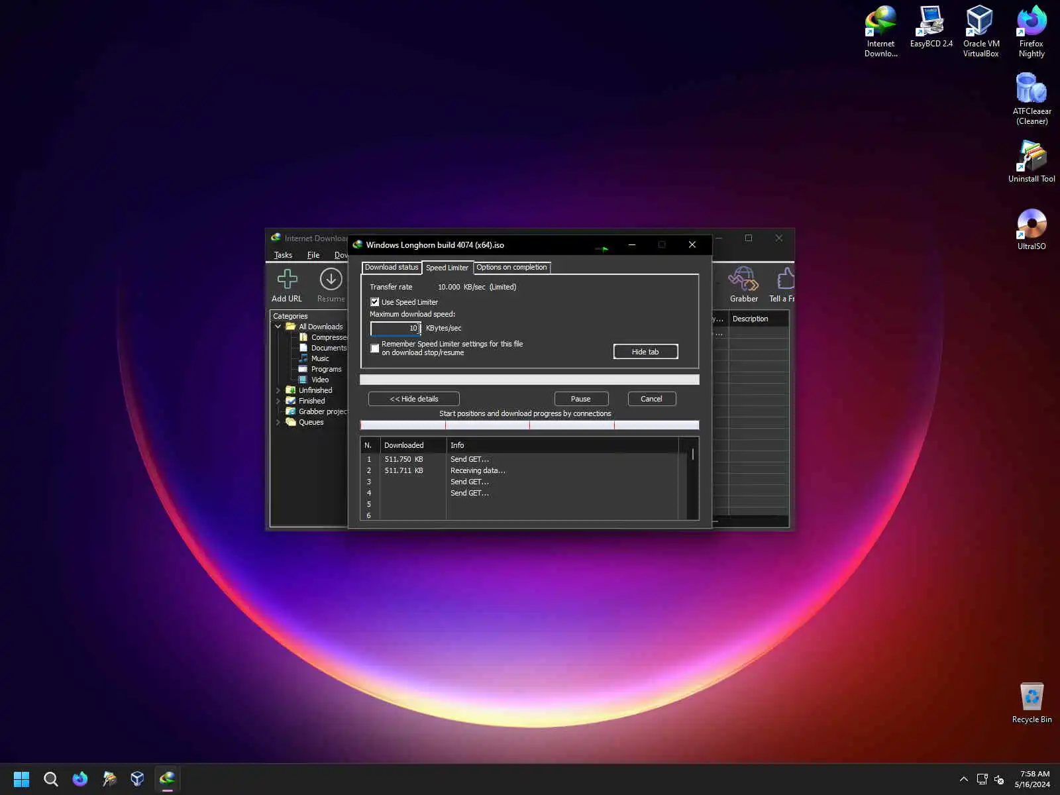Click the Add URL plus icon
The image size is (1060, 795).
[287, 279]
